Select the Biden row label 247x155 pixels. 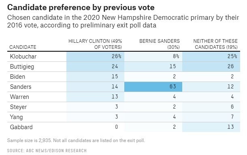[17, 77]
